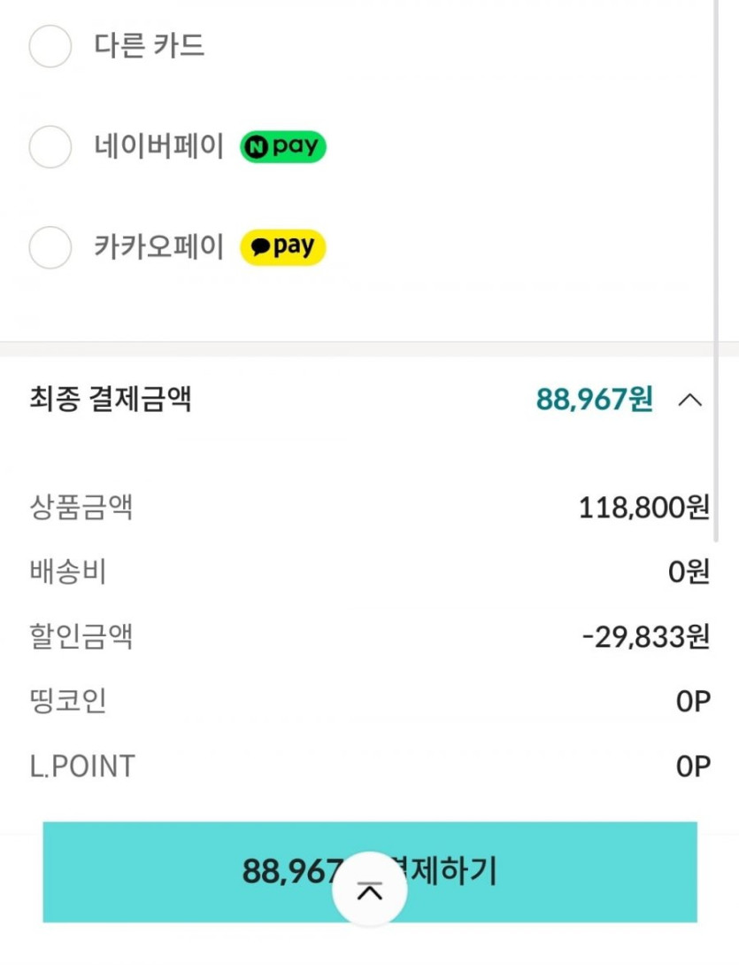Click the -29,833원 discount amount
Image resolution: width=739 pixels, height=965 pixels.
pyautogui.click(x=646, y=637)
